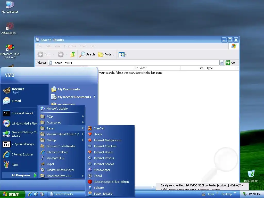Launch Command Prompt from Start menu
Image resolution: width=264 pixels, height=198 pixels.
point(20,113)
